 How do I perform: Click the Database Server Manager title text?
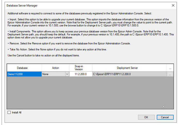click(22, 6)
